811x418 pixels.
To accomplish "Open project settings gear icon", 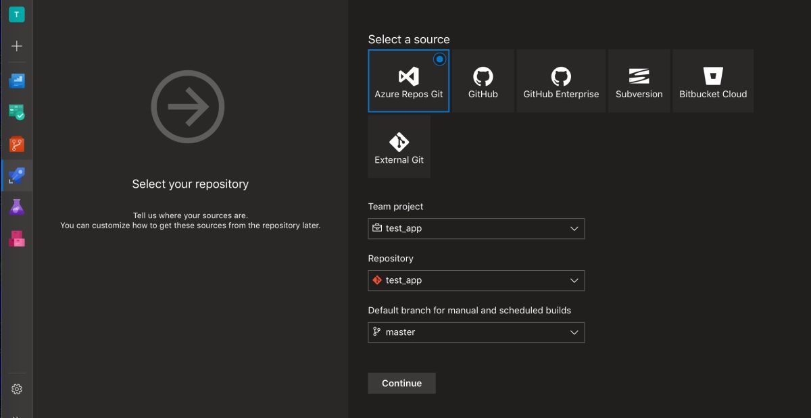I will pos(17,389).
